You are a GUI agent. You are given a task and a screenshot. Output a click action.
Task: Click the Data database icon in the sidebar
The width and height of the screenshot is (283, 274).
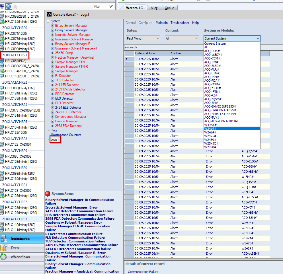tap(4, 248)
